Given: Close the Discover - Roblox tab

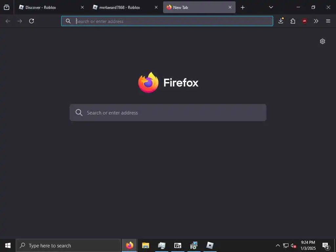Looking at the screenshot, I should point(82,7).
